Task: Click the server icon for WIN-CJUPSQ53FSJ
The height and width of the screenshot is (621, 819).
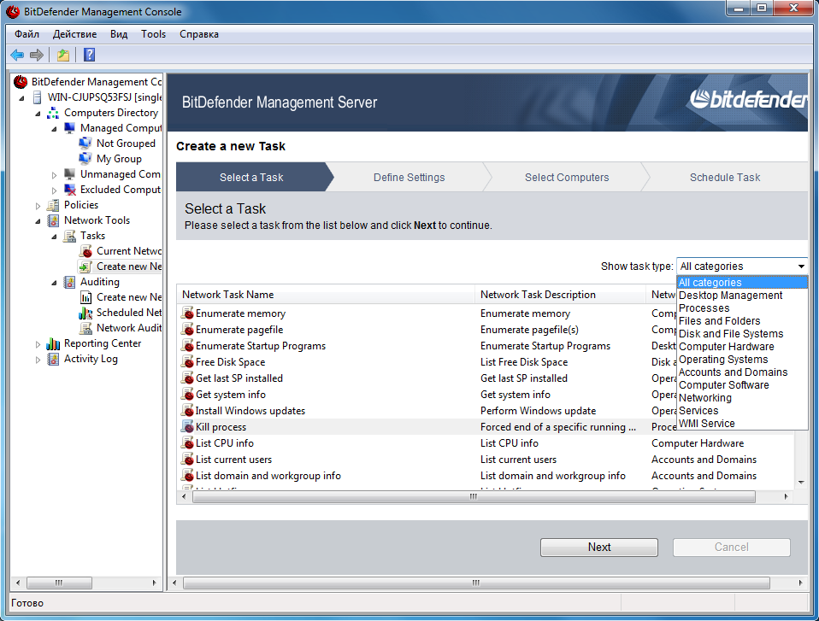Action: coord(38,97)
